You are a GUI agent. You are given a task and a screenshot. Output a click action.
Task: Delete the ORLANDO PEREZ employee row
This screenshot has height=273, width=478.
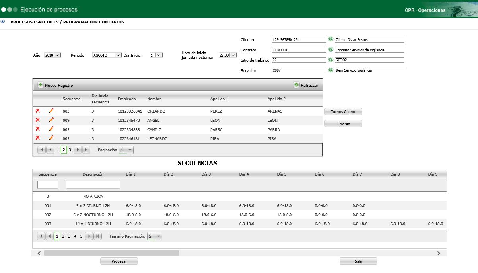tap(38, 111)
